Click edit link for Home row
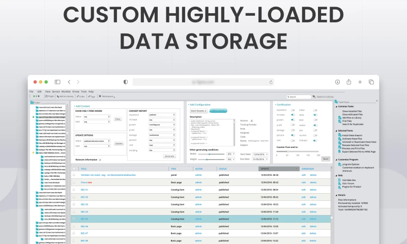The image size is (407, 244). pos(304,182)
